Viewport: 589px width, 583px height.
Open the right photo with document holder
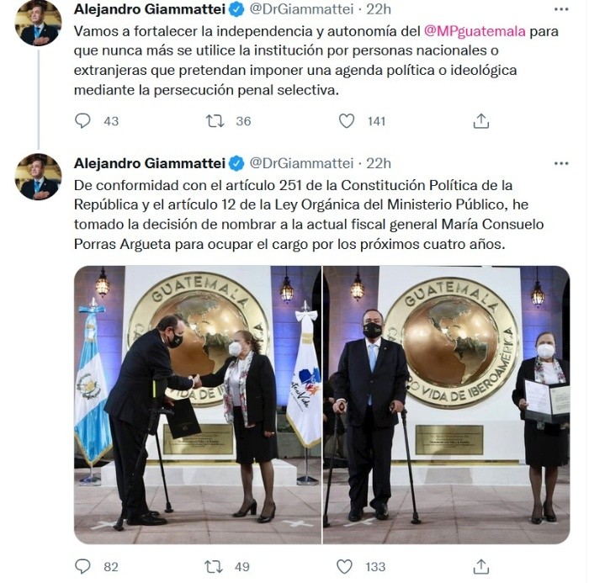click(447, 405)
